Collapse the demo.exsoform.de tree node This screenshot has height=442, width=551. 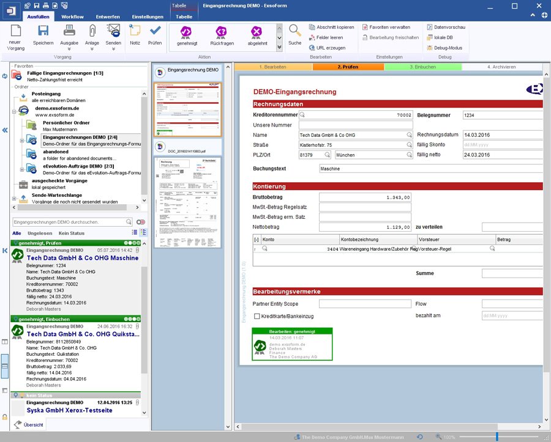(x=14, y=111)
